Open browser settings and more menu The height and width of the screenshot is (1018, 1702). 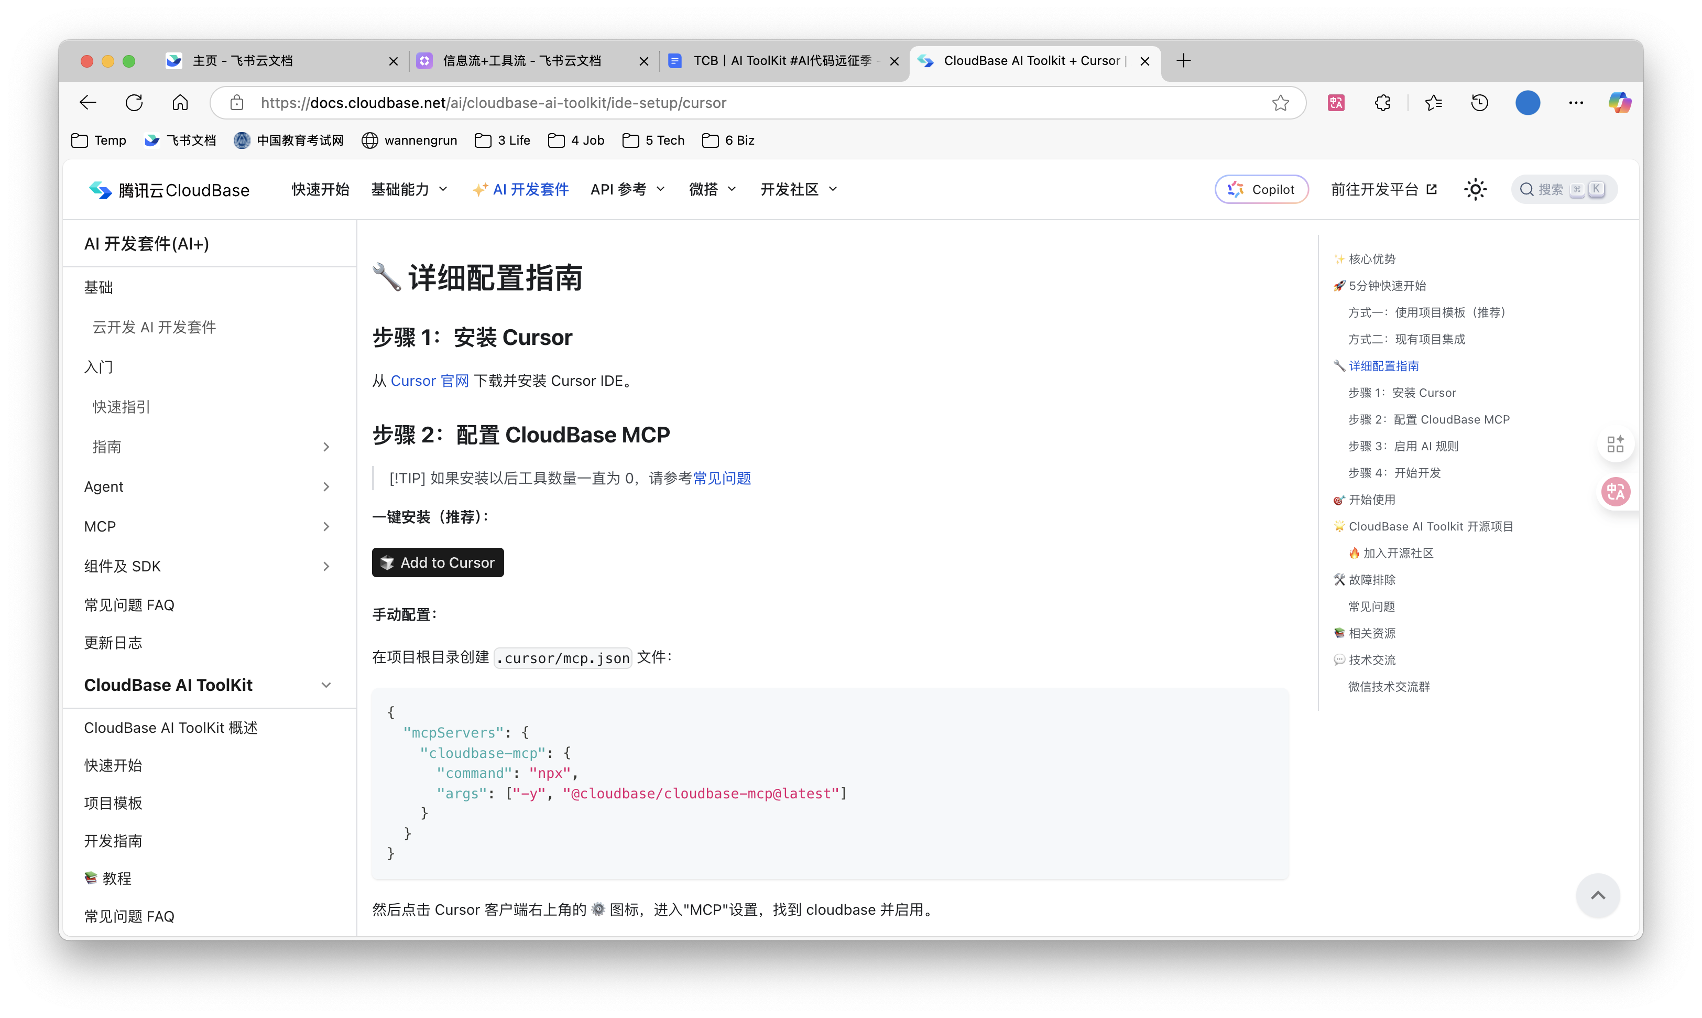[1576, 103]
